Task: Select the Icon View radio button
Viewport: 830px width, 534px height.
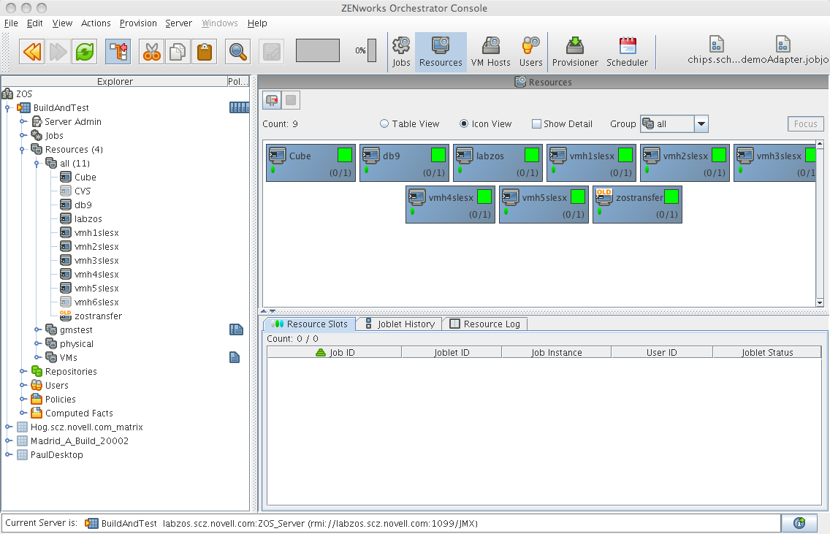Action: [x=464, y=124]
